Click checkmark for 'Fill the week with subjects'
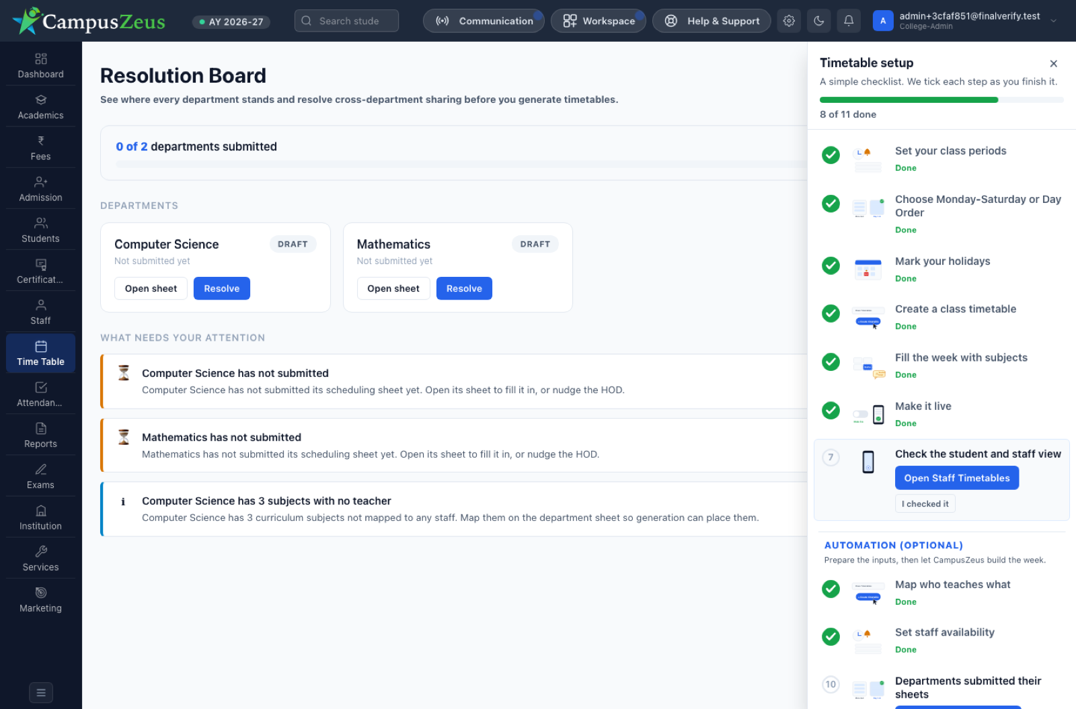This screenshot has width=1076, height=709. click(x=831, y=362)
